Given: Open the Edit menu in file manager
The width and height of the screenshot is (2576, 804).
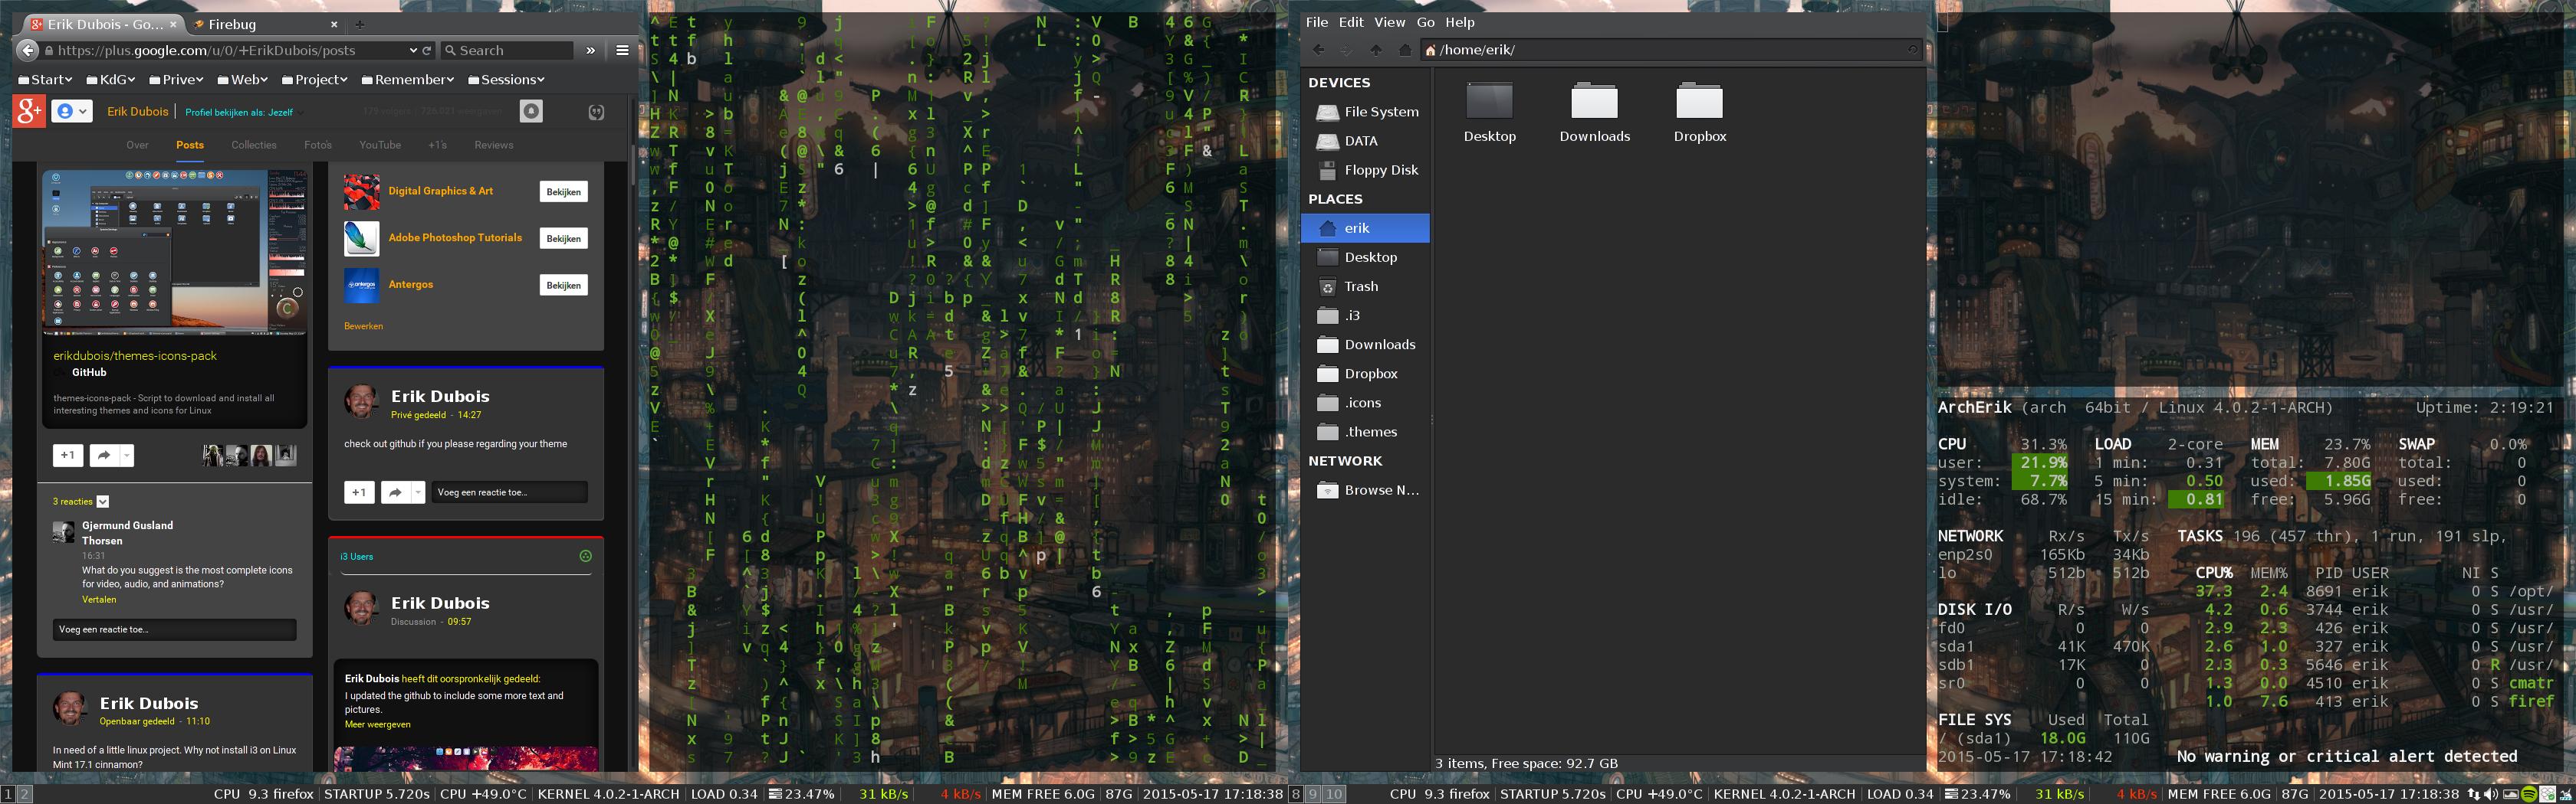Looking at the screenshot, I should (1351, 22).
